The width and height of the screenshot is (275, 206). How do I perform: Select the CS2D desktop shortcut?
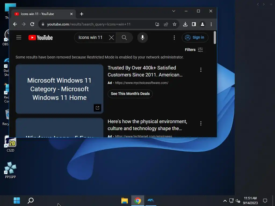point(10,144)
